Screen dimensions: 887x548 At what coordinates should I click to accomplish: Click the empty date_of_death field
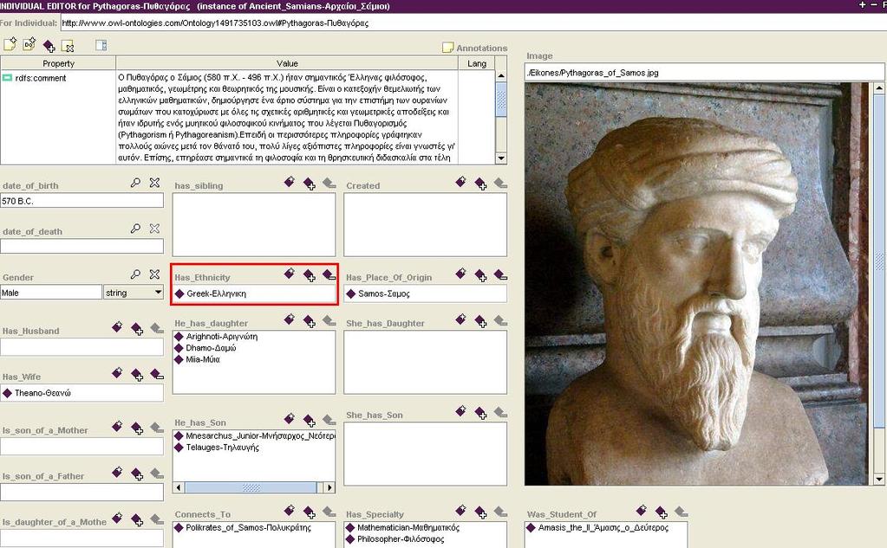point(82,247)
